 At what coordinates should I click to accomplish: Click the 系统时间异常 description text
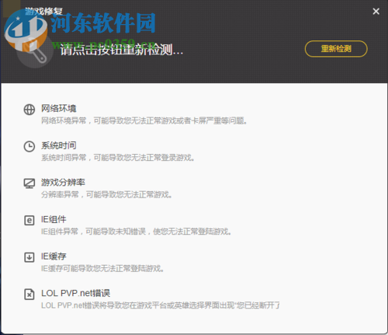118,158
